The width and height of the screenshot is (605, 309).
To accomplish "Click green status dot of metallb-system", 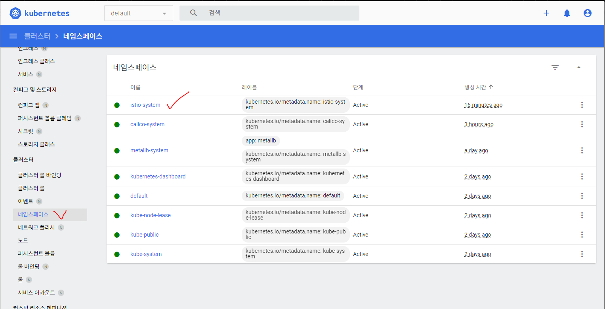I will pos(117,151).
